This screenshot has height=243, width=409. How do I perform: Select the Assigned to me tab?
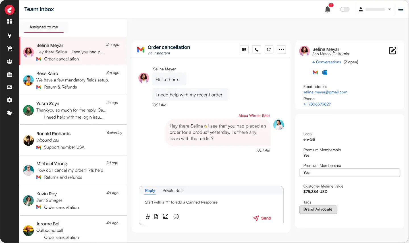(x=44, y=27)
